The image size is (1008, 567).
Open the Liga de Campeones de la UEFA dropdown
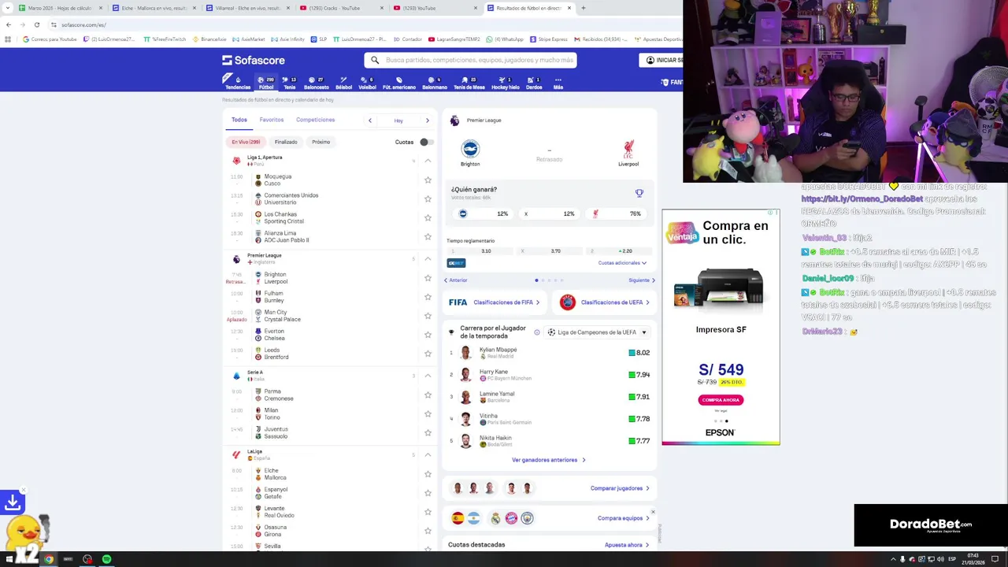click(597, 332)
